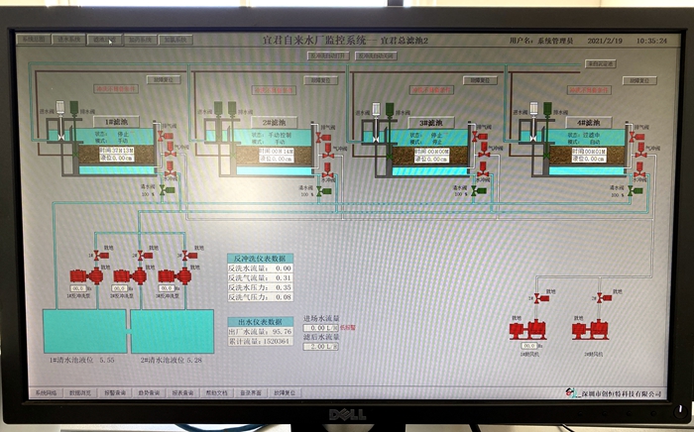Screen dimensions: 694x432
Task: Click filter 2# red 排气阀 valve
Action: point(323,137)
